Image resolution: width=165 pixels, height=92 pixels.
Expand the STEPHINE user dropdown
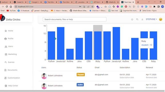point(151,19)
